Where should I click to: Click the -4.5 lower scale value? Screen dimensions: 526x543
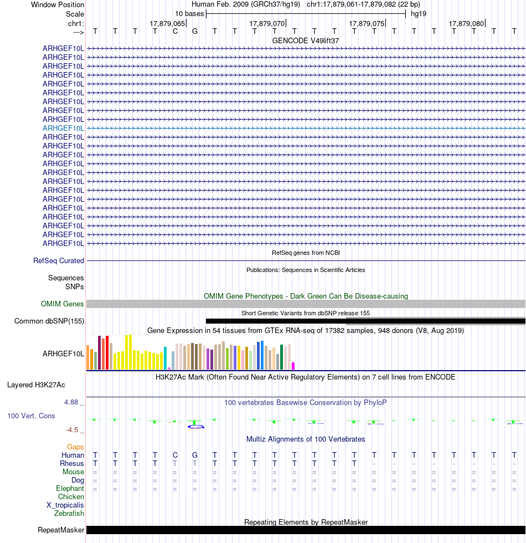click(x=72, y=430)
